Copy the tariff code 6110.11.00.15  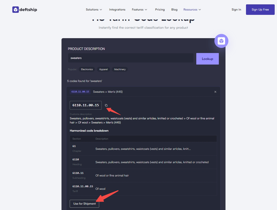click(106, 105)
